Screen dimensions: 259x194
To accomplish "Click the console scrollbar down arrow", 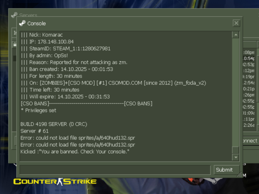I will tap(236, 157).
